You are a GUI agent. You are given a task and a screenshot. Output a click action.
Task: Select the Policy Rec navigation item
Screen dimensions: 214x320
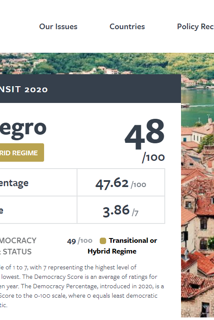pyautogui.click(x=195, y=27)
